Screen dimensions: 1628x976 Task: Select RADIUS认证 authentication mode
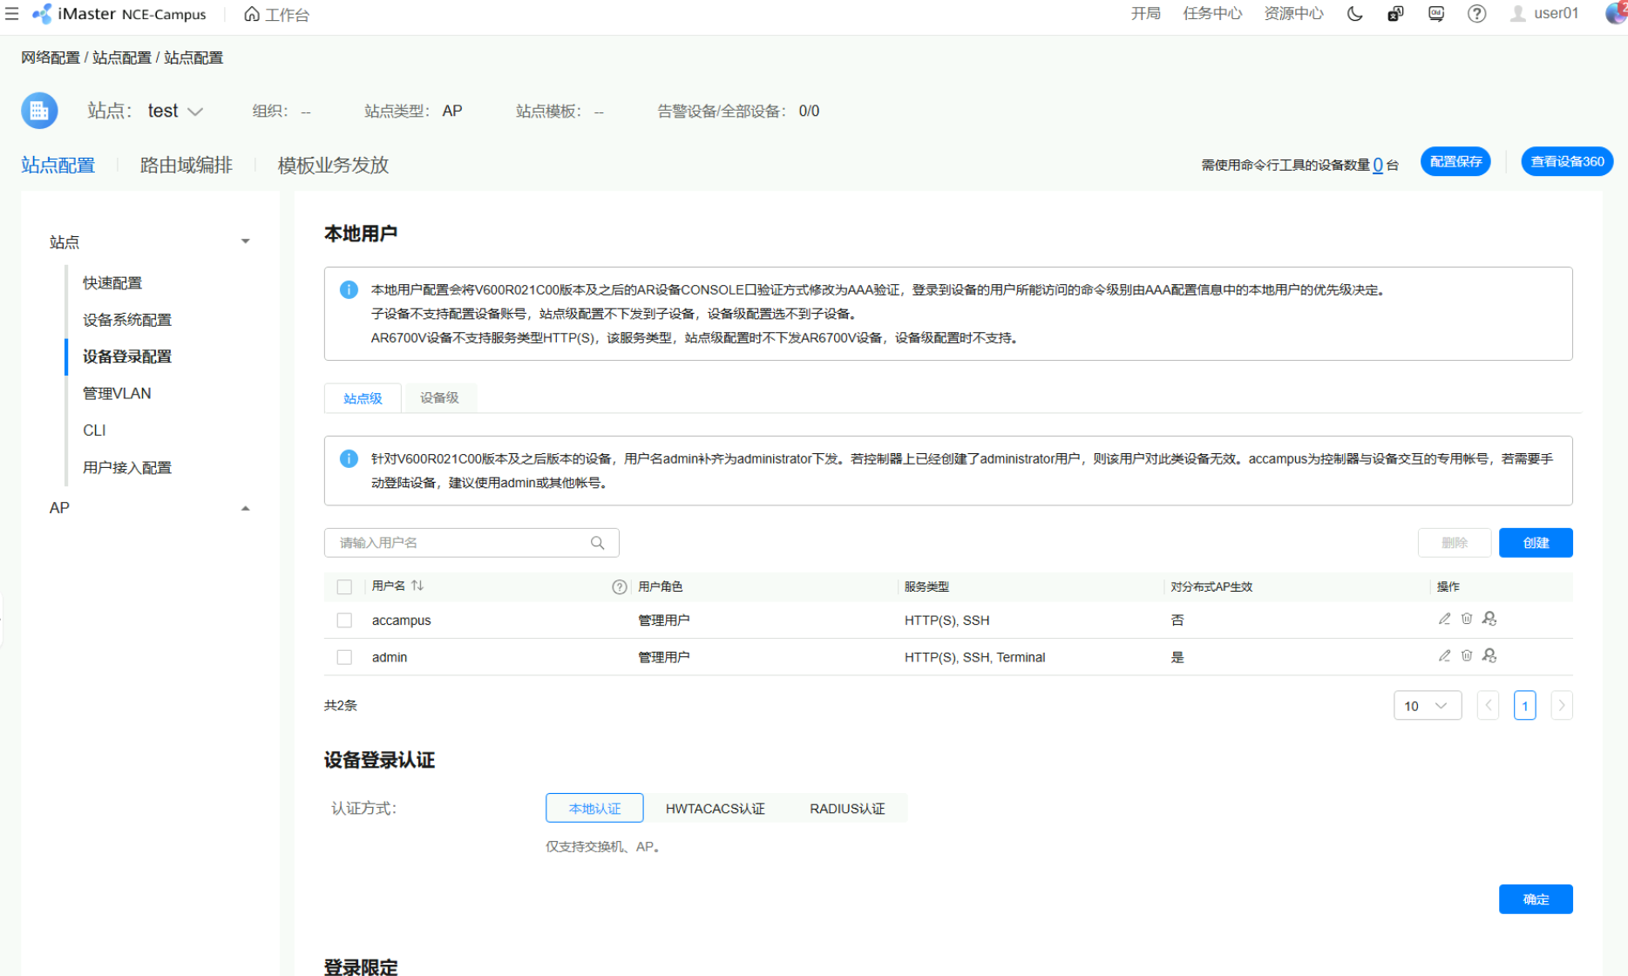coord(846,809)
